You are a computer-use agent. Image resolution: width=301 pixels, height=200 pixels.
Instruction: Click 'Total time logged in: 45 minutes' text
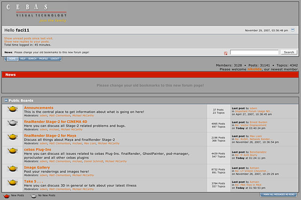tap(28, 45)
